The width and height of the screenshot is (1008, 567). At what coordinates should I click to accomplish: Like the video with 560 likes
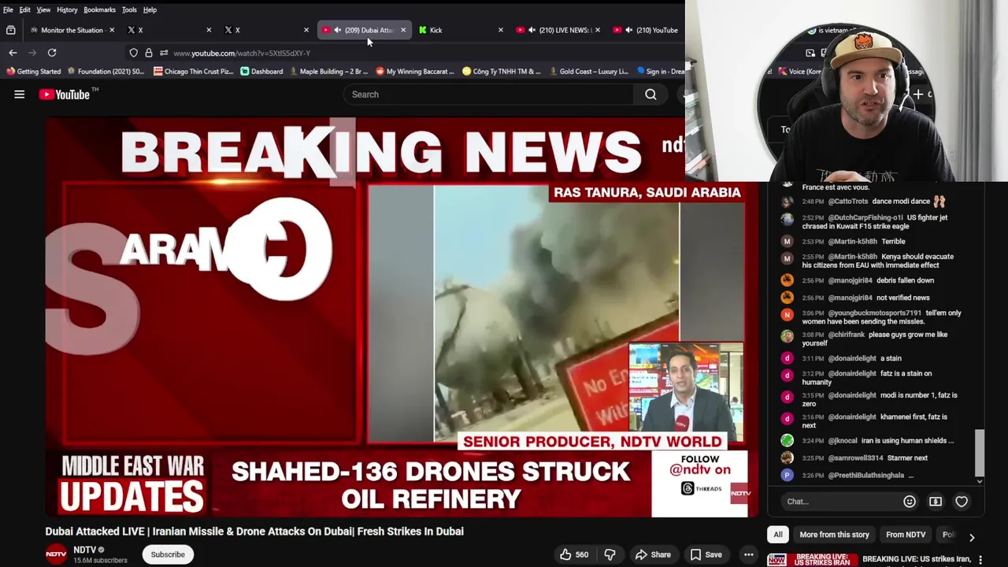coord(574,554)
